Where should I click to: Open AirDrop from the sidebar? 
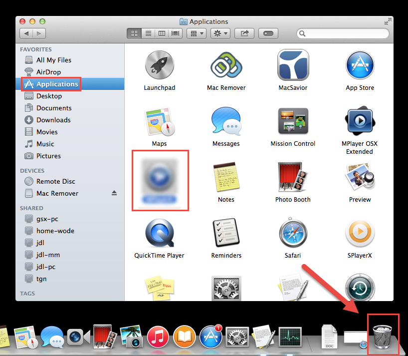coord(70,72)
